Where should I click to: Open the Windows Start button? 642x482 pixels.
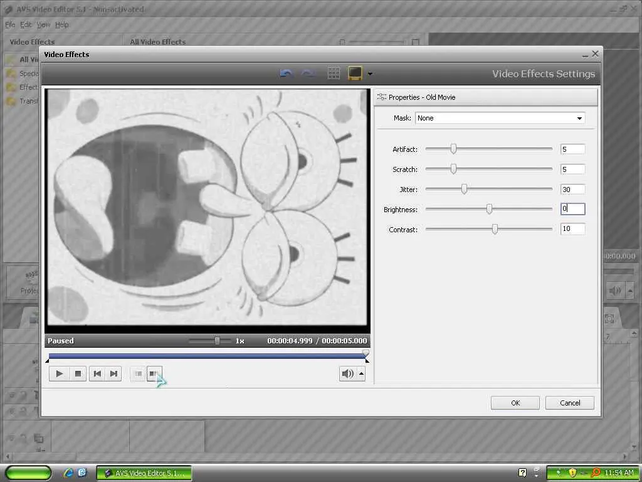tap(28, 473)
